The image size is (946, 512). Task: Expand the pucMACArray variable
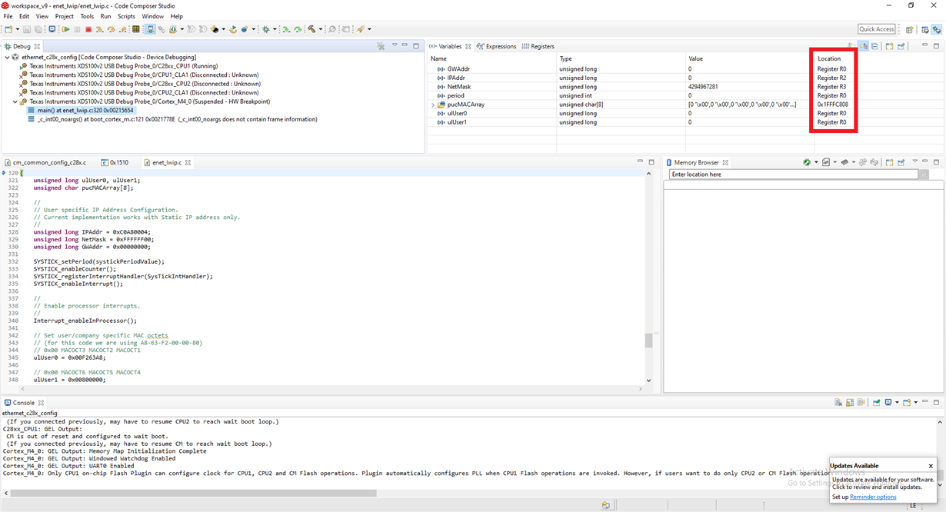(431, 104)
